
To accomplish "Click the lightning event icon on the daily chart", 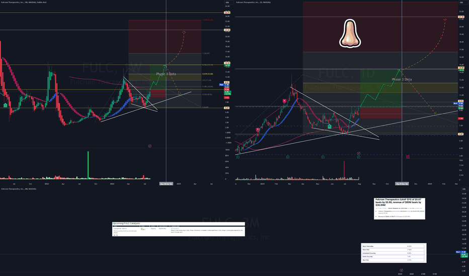I will click(359, 154).
